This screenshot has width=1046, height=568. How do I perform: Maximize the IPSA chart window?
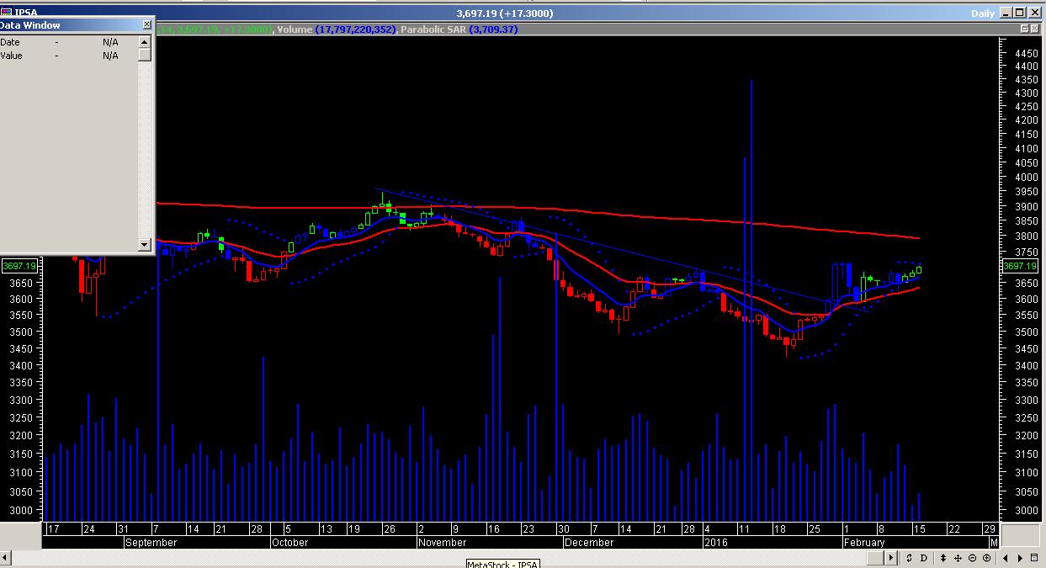[1020, 13]
